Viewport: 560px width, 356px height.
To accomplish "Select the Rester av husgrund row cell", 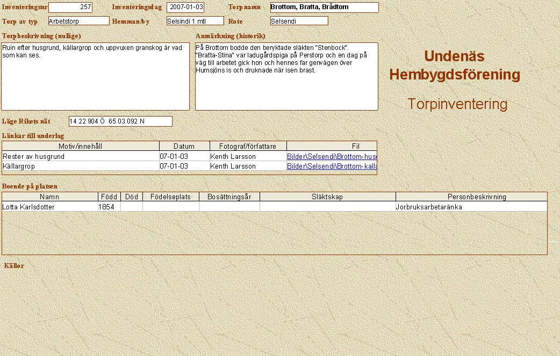I will pos(81,157).
